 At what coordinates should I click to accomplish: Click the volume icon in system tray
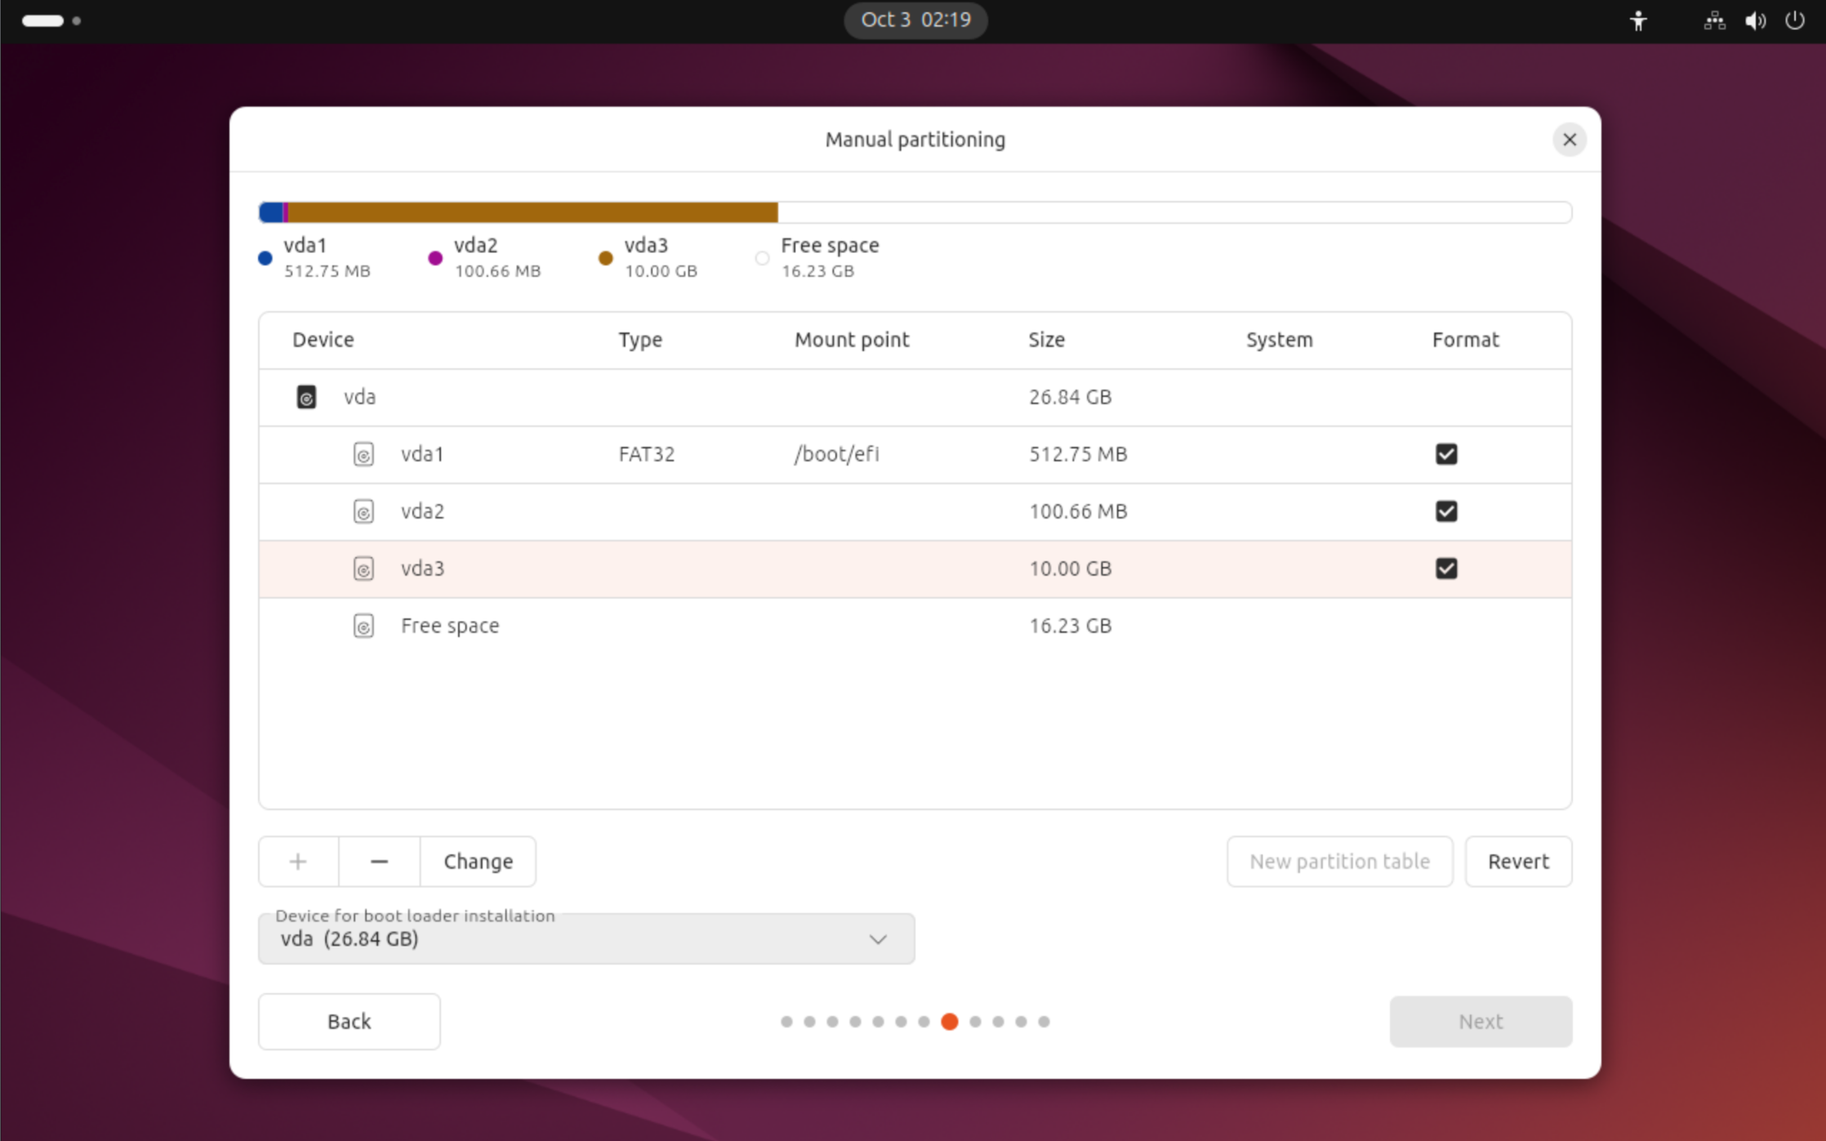(x=1755, y=20)
